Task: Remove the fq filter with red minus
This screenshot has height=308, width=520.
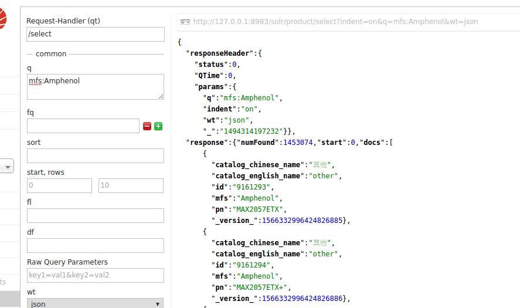Action: (147, 126)
